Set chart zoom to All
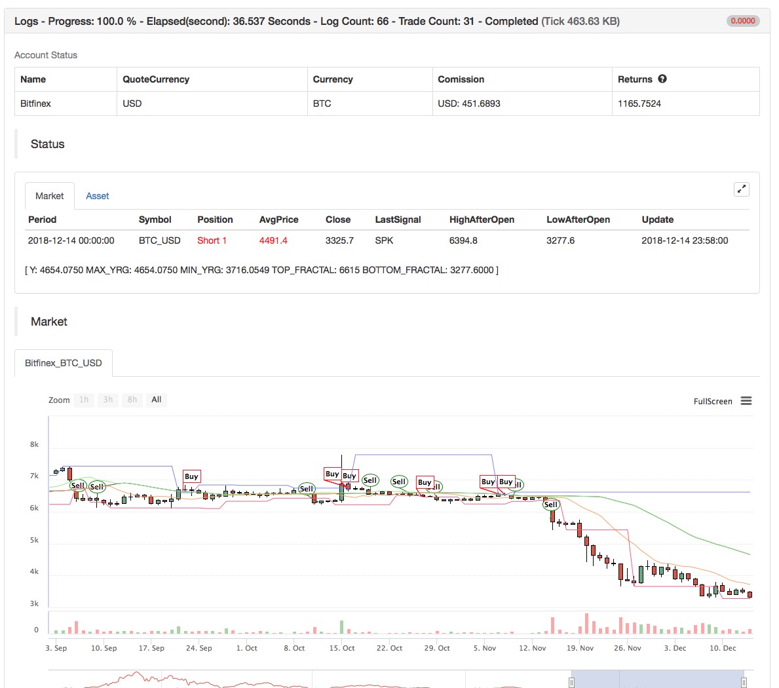This screenshot has width=779, height=688. (157, 400)
